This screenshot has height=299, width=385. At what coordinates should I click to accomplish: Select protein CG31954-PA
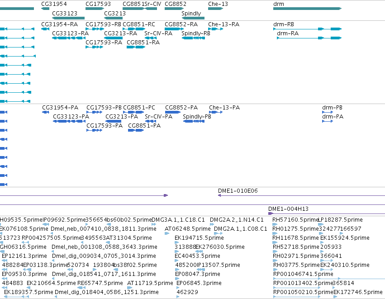click(60, 108)
